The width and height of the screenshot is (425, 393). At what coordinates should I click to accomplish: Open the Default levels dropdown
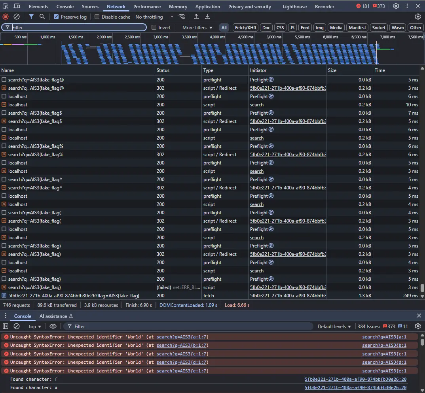click(x=334, y=326)
